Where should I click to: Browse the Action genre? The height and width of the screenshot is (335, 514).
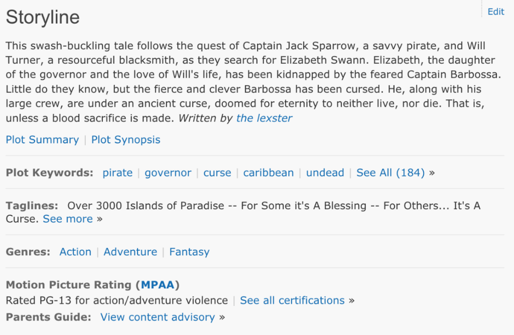coord(75,252)
